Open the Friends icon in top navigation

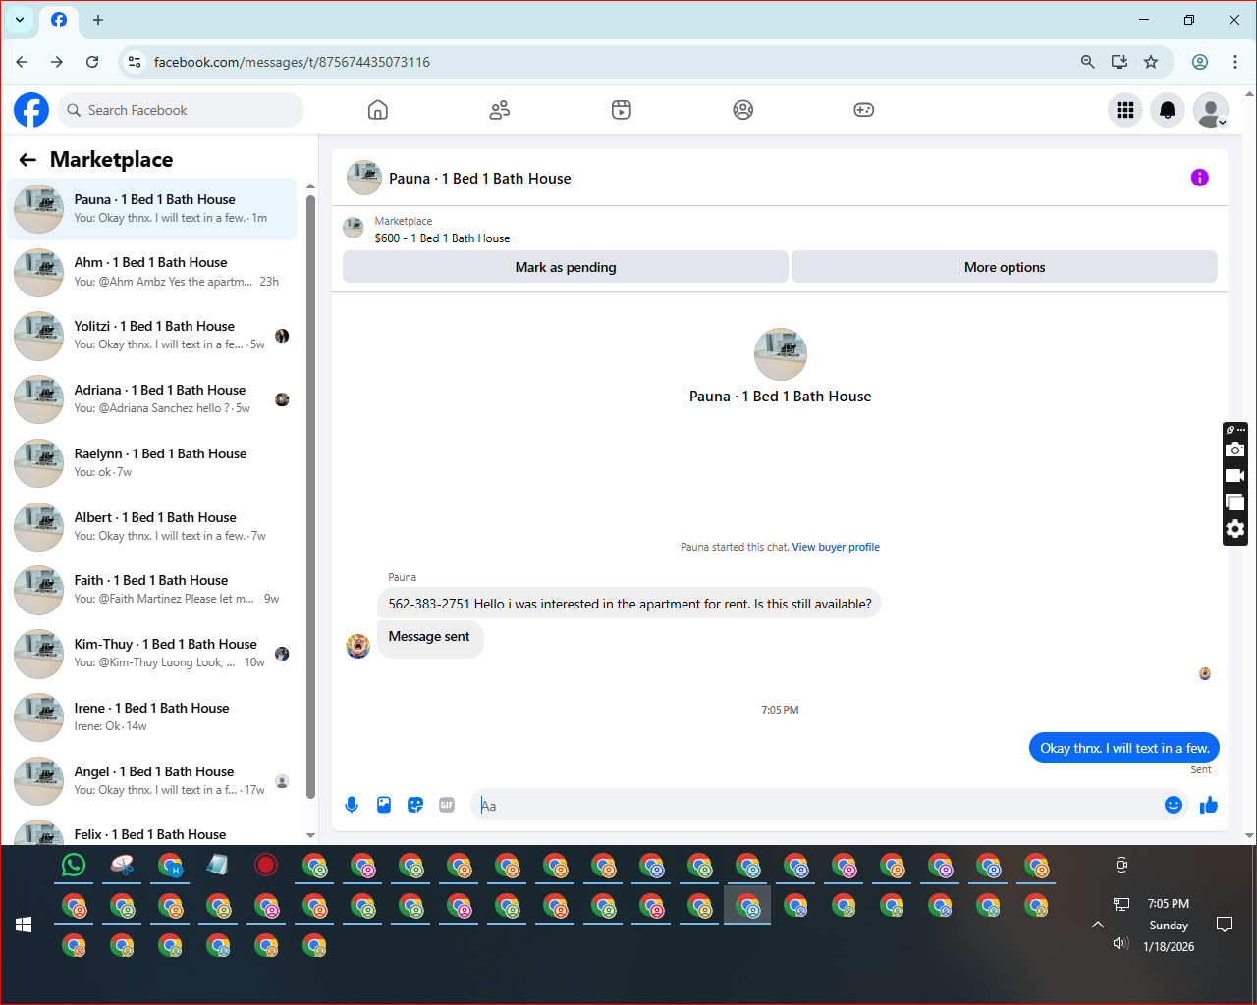pyautogui.click(x=500, y=110)
